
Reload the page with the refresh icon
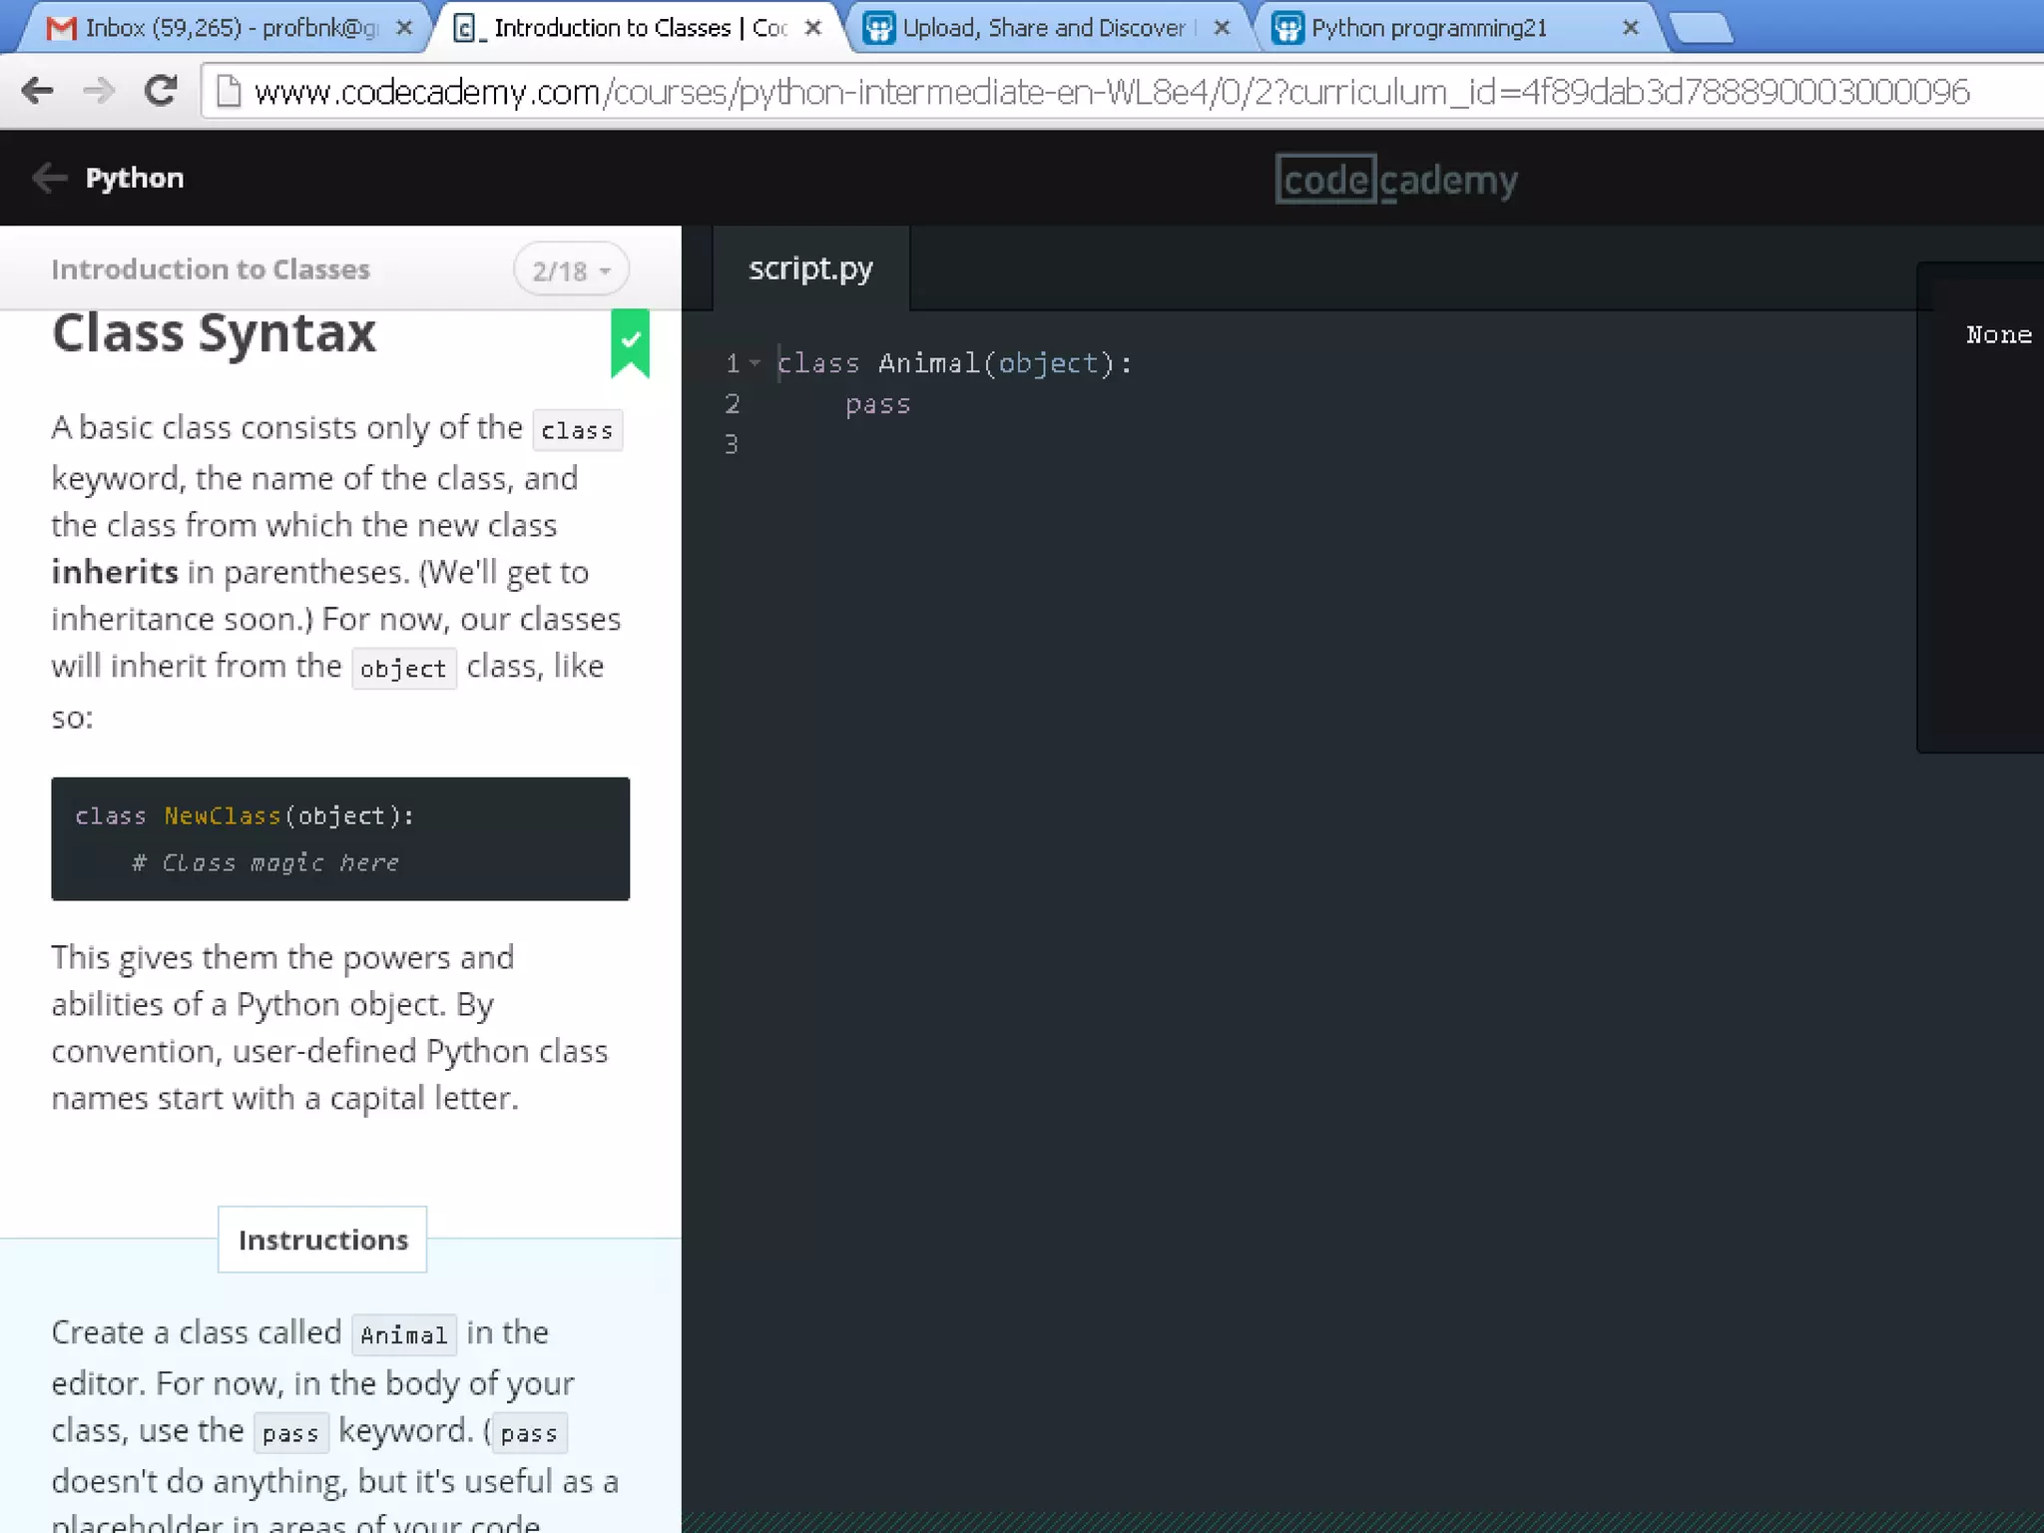click(161, 91)
